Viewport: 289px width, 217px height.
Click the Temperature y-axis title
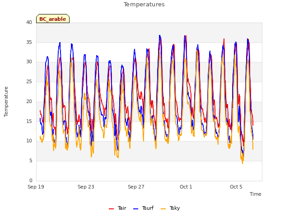pyautogui.click(x=6, y=102)
